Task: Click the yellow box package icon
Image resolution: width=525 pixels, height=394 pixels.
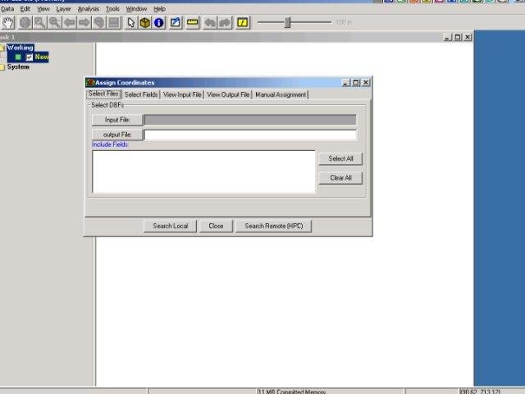Action: [x=145, y=23]
